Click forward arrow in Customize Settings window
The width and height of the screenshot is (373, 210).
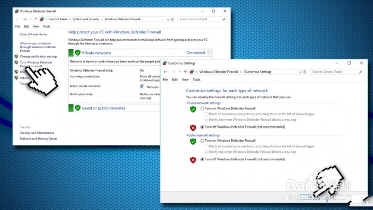click(173, 72)
